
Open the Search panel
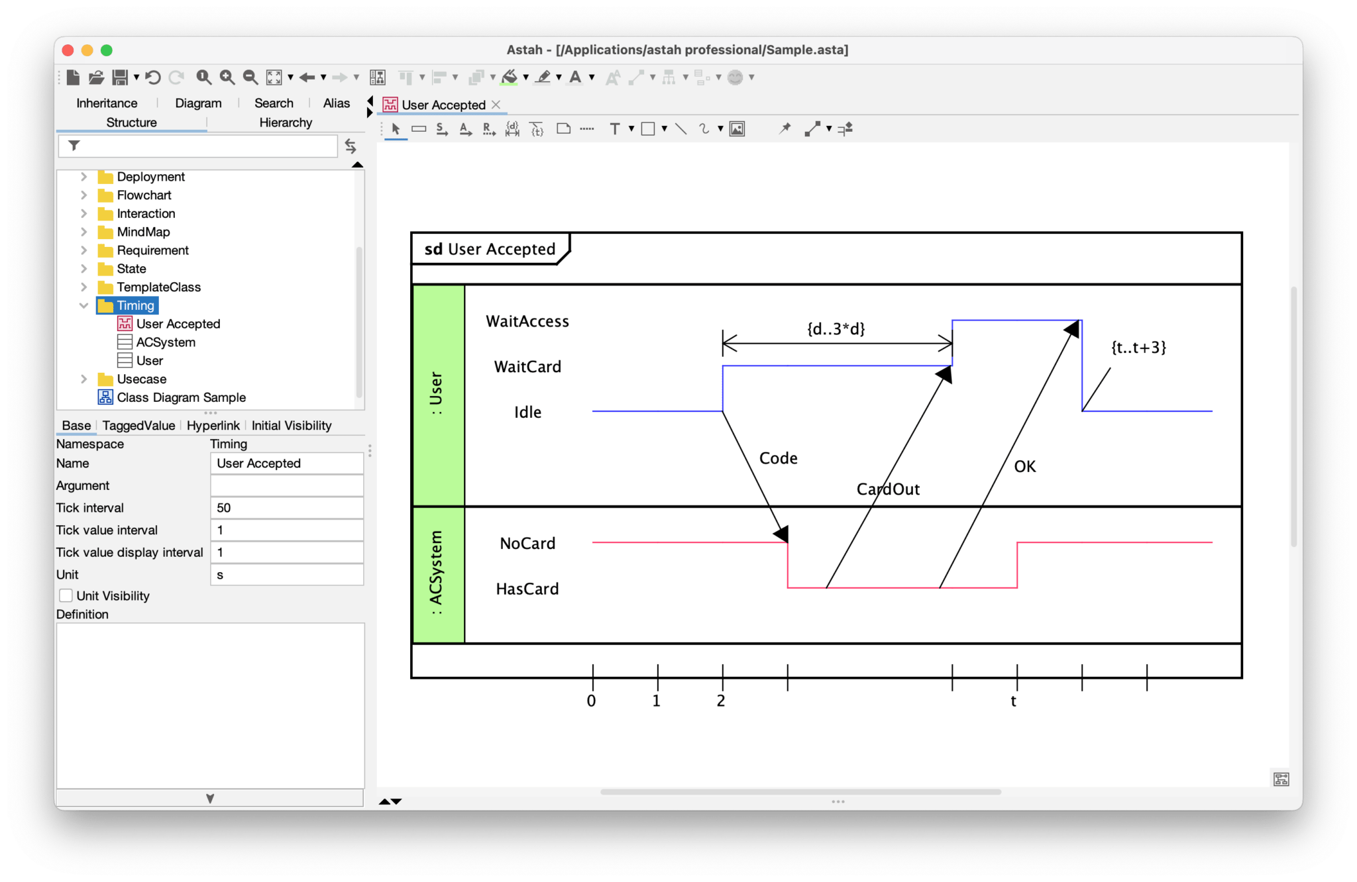pyautogui.click(x=273, y=103)
